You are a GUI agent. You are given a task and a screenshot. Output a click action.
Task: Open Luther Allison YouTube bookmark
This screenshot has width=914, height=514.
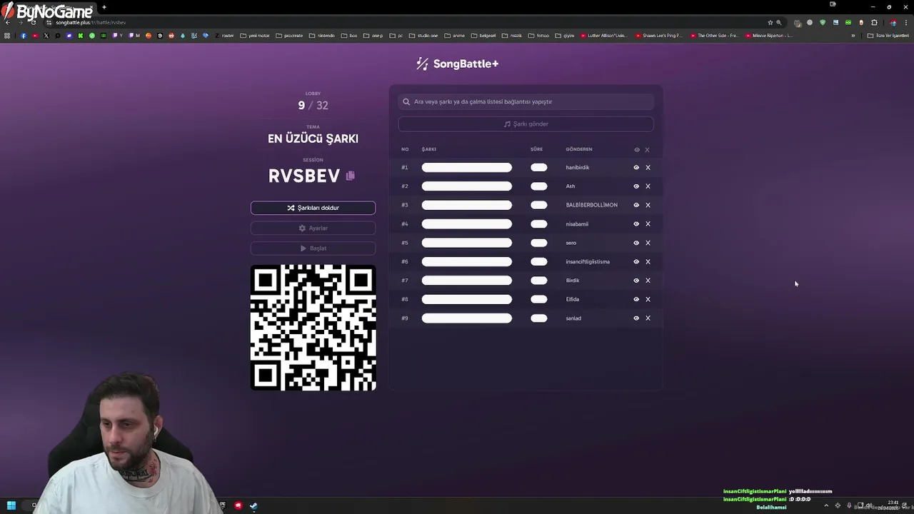pos(604,36)
